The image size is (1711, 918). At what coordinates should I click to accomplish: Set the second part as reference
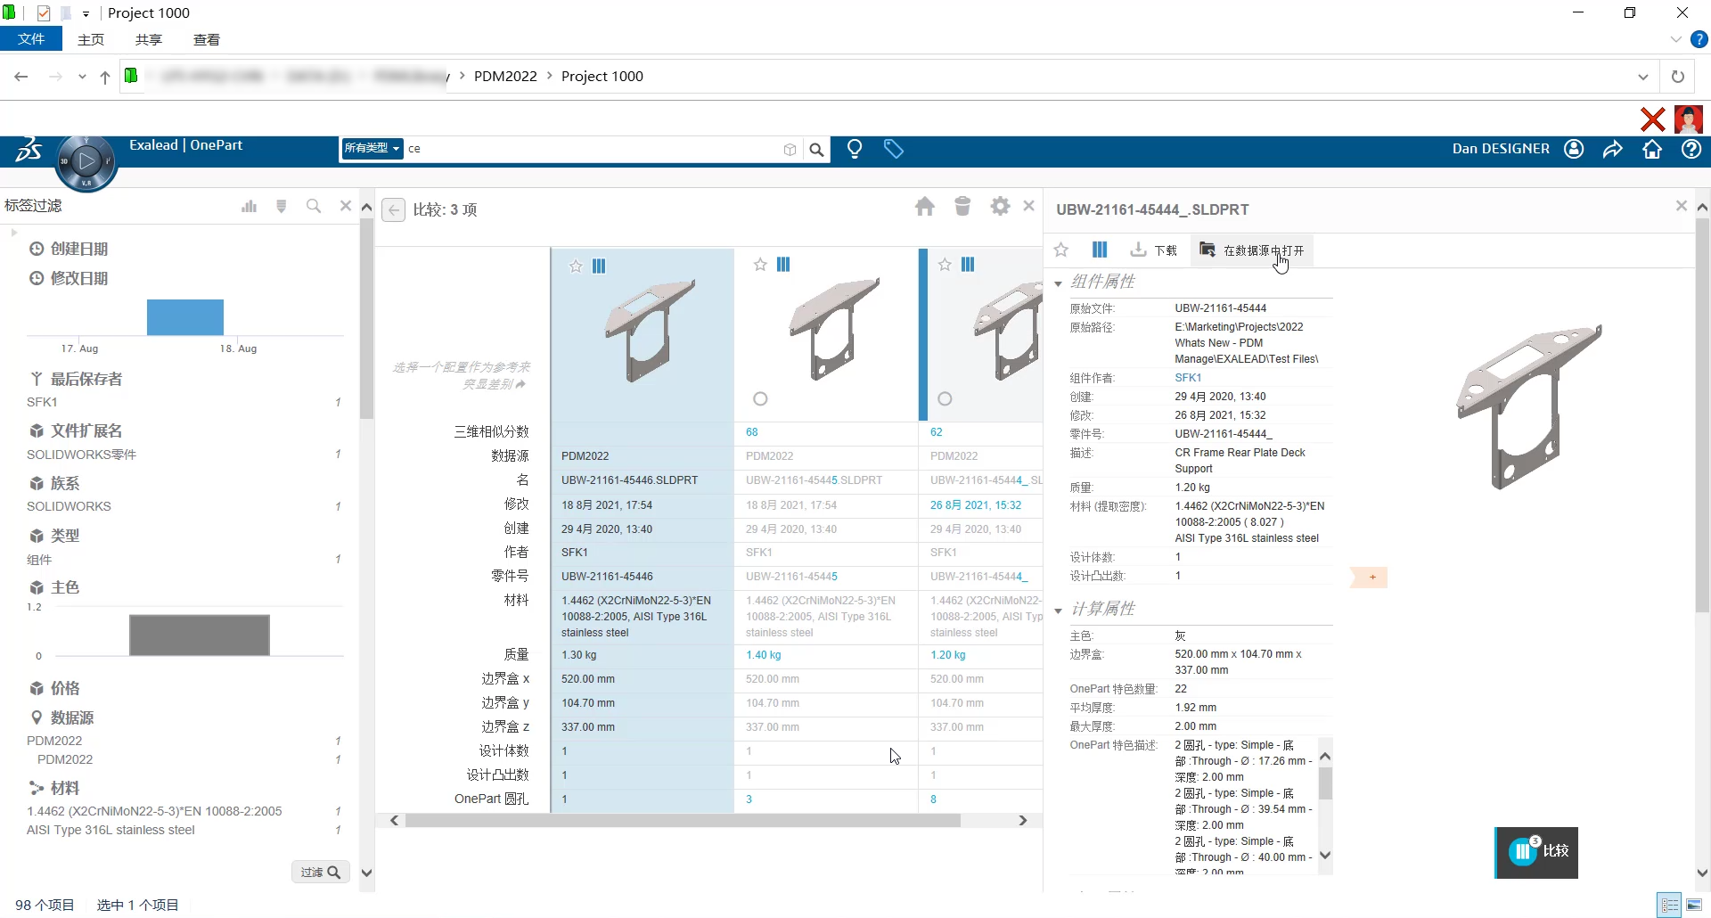point(760,399)
